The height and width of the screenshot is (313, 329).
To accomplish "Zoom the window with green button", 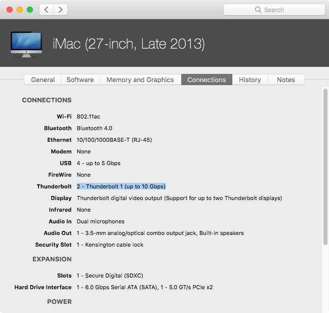I will coord(30,10).
